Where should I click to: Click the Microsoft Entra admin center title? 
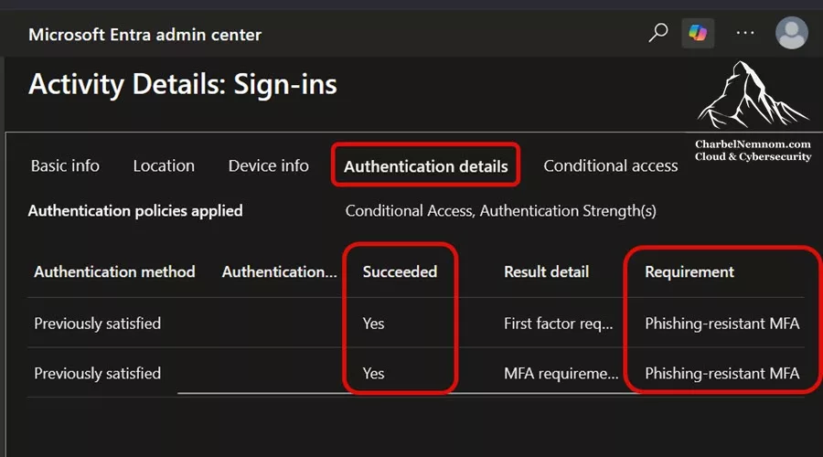(x=144, y=35)
